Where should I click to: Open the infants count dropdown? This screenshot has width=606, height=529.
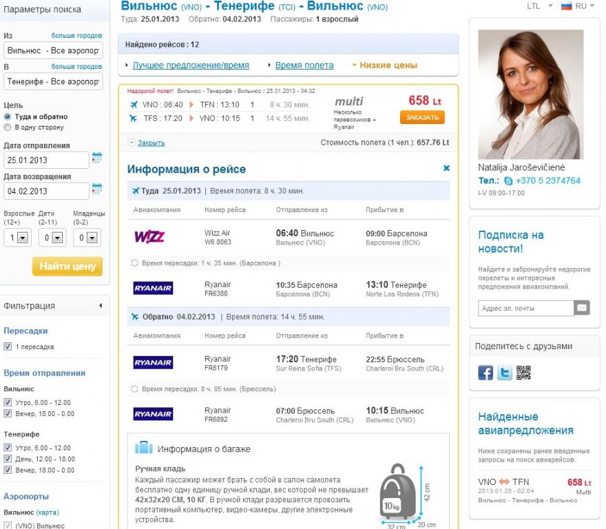pyautogui.click(x=87, y=238)
